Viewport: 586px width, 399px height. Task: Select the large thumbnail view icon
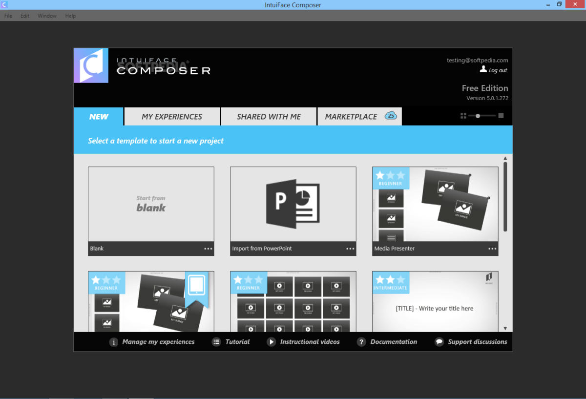click(501, 116)
